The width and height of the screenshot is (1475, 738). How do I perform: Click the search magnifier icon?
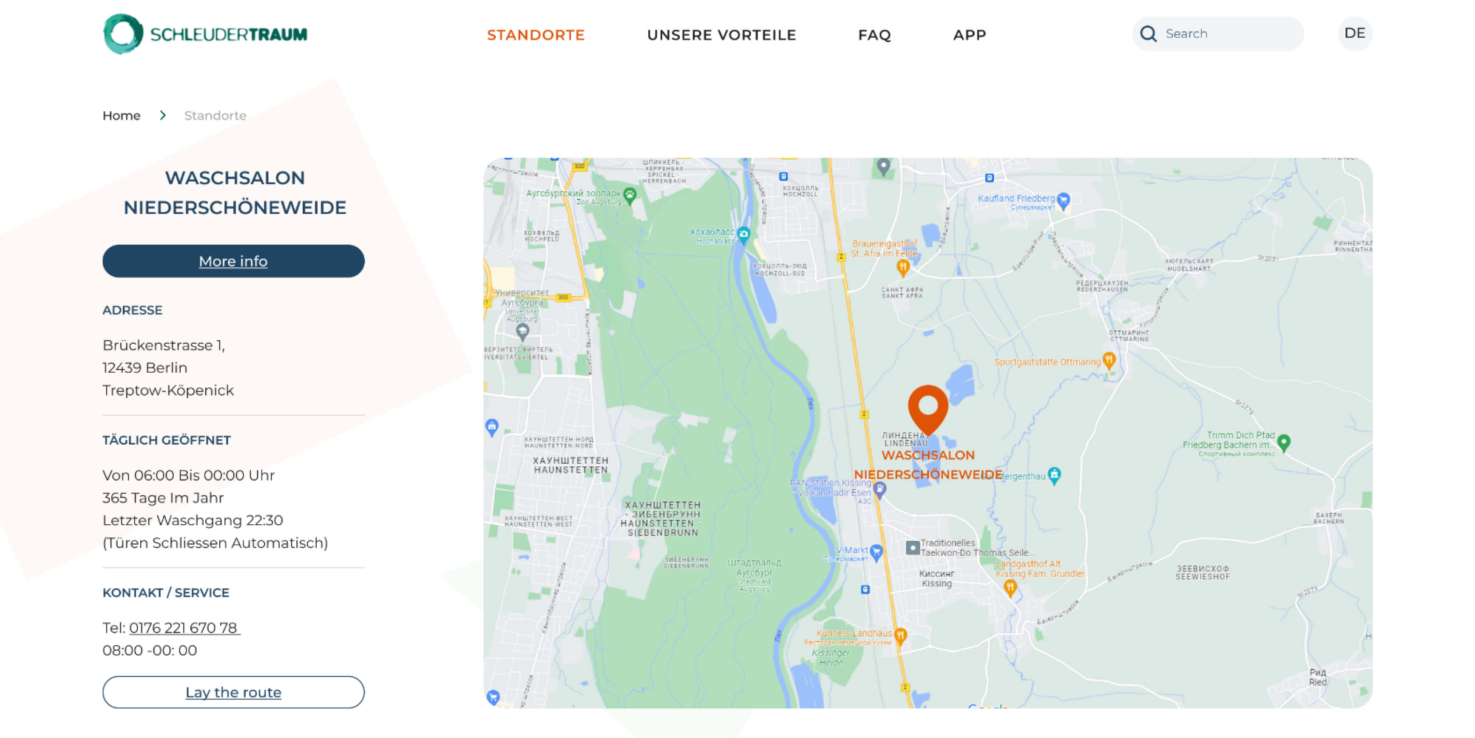click(x=1148, y=34)
